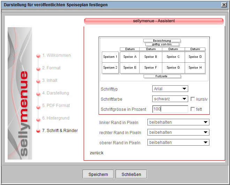Click the red bullet beside Darstellung step
Image resolution: width=230 pixels, height=185 pixels.
click(x=38, y=93)
